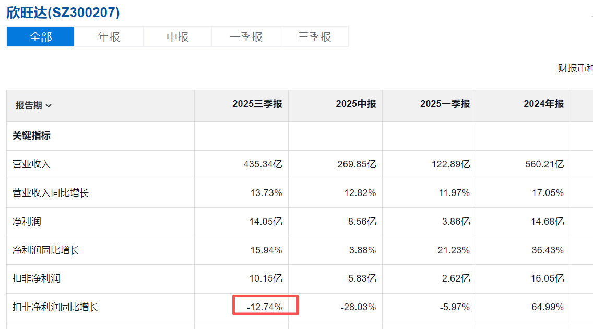593x329 pixels.
Task: Select the 净利润 row label
Action: pos(27,222)
